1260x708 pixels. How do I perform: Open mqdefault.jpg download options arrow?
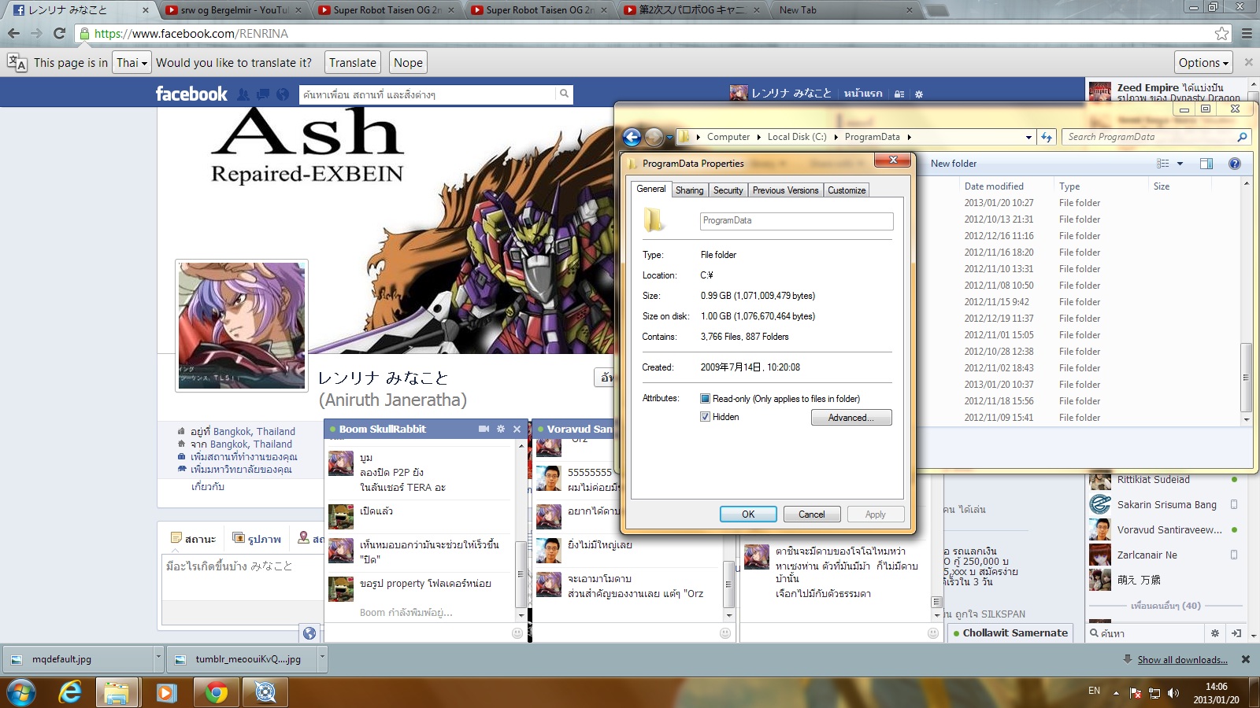(158, 659)
